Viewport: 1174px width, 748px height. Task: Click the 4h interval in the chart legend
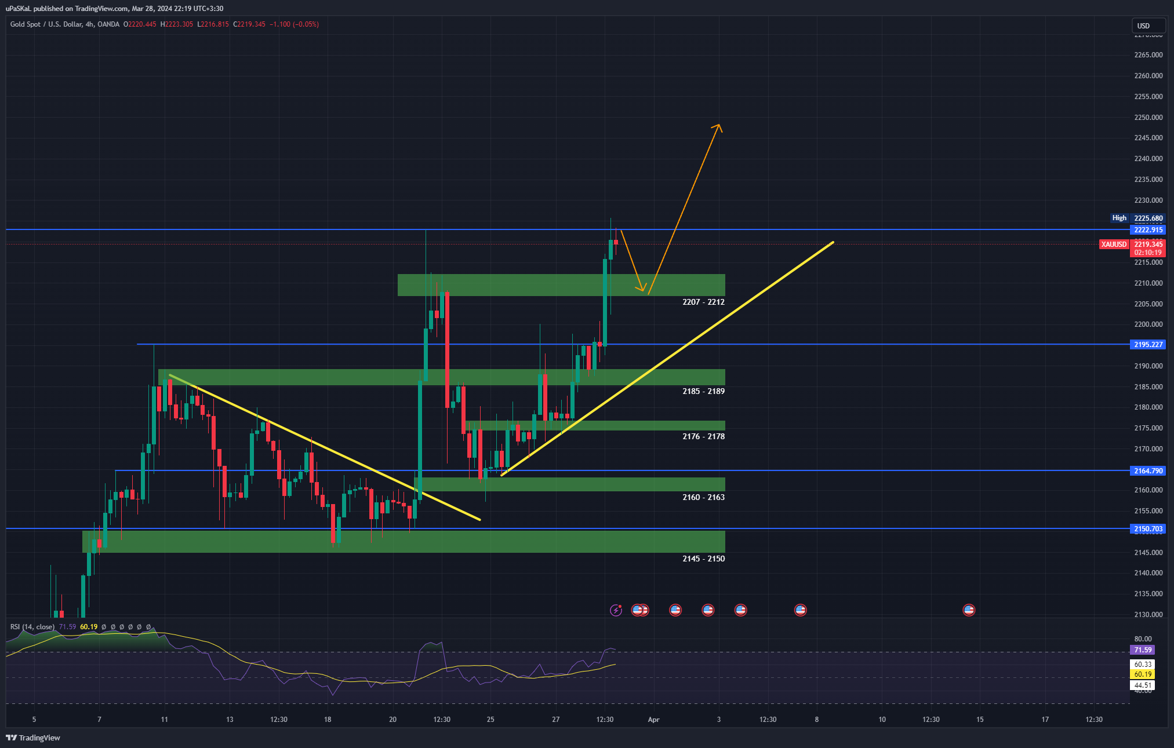(x=90, y=24)
